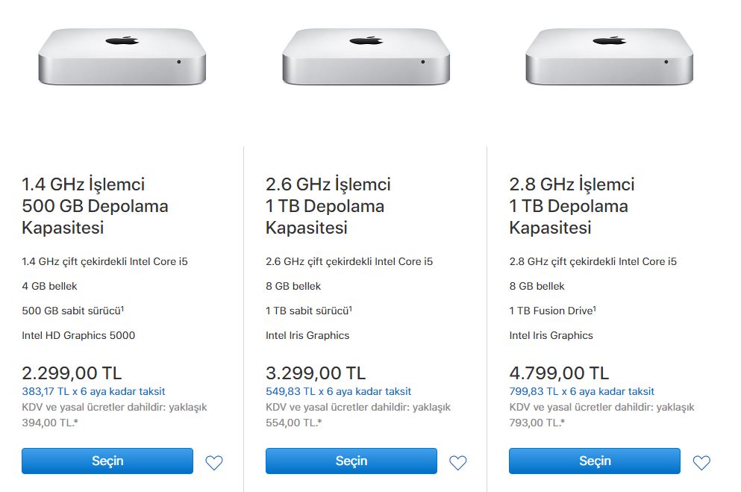View the 799,83 TL x 6 taksit link
The width and height of the screenshot is (741, 492).
click(581, 391)
